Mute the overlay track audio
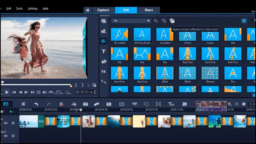This screenshot has height=144, width=256. point(6,136)
